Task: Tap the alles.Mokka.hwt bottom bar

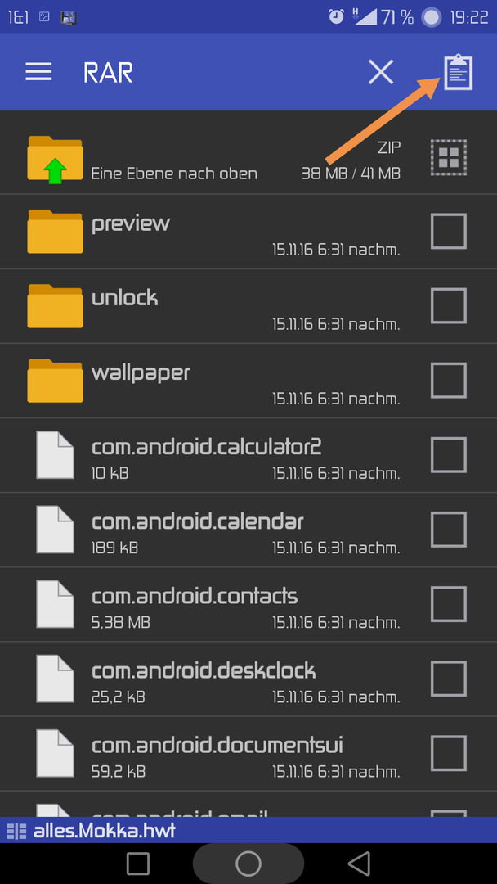Action: coord(248,830)
